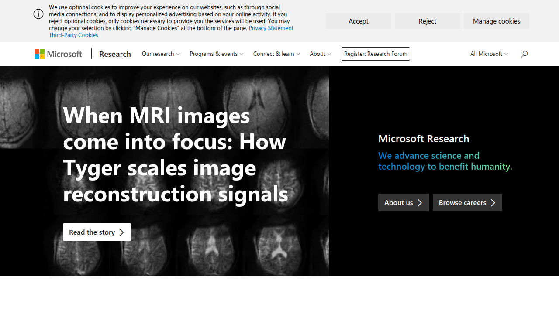Click the 'We advance science' tagline
This screenshot has height=314, width=559.
tap(445, 161)
